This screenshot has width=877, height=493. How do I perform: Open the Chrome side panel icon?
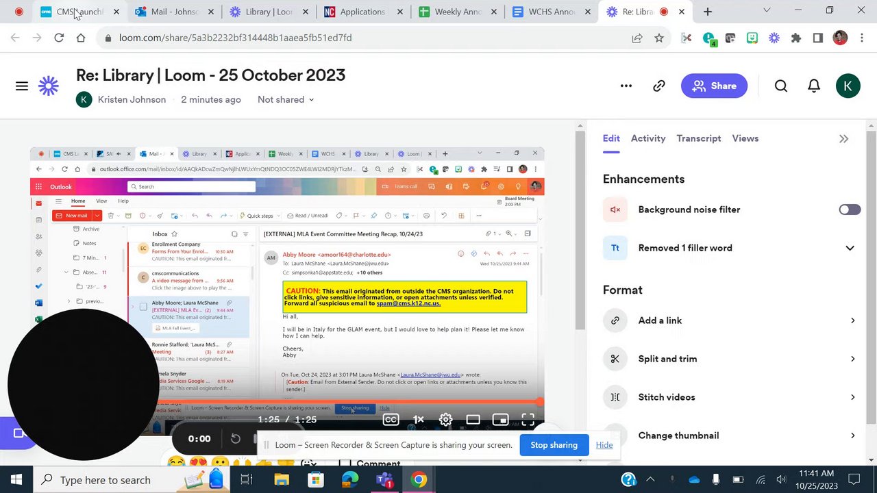pyautogui.click(x=818, y=38)
